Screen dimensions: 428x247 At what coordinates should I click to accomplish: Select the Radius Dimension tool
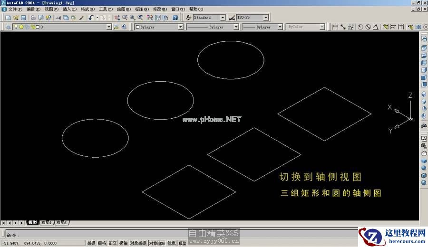360,27
